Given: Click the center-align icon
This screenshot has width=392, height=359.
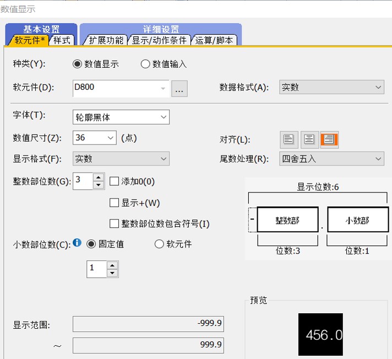Looking at the screenshot, I should click(309, 139).
